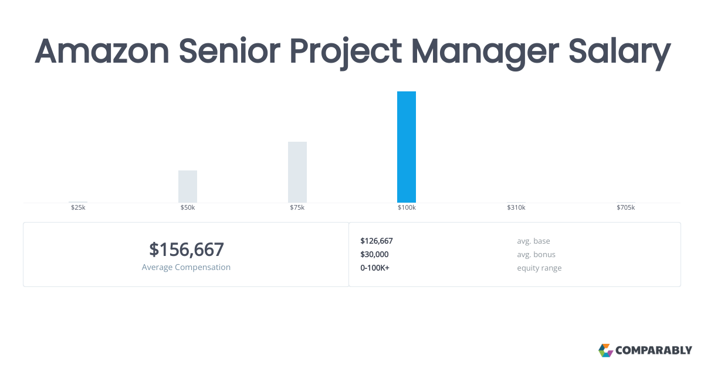Select the $75k salary bar
The image size is (704, 369).
[297, 172]
